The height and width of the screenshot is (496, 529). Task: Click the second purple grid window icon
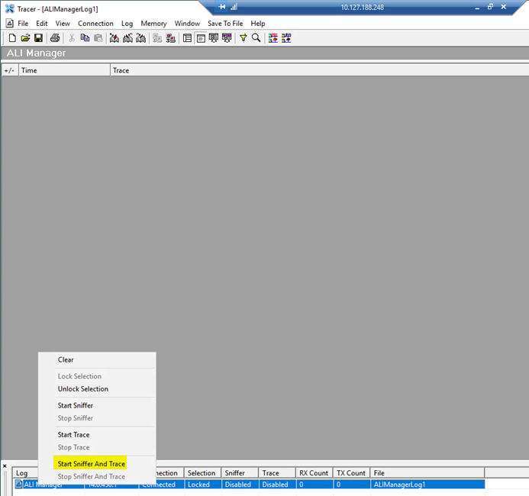pos(227,38)
